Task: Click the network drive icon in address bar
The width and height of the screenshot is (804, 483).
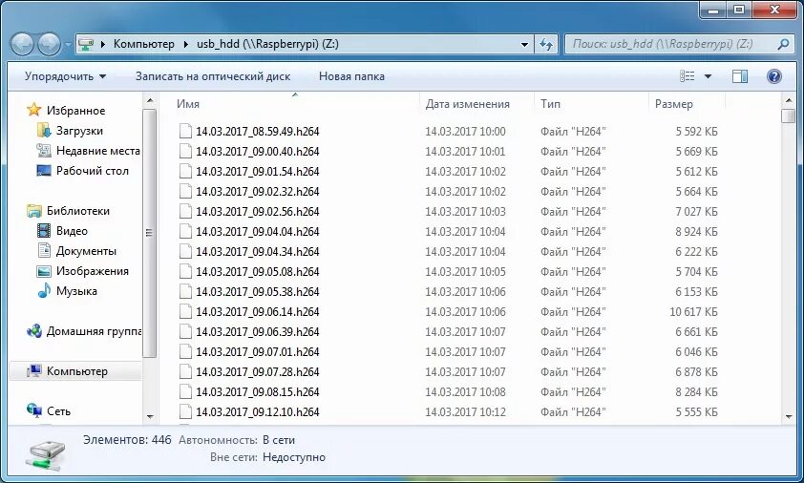Action: 86,44
